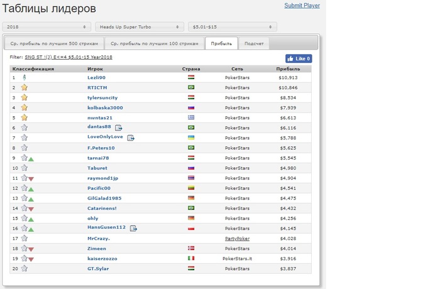Click the grey star in dantas88 row
The height and width of the screenshot is (289, 440).
pyautogui.click(x=24, y=128)
